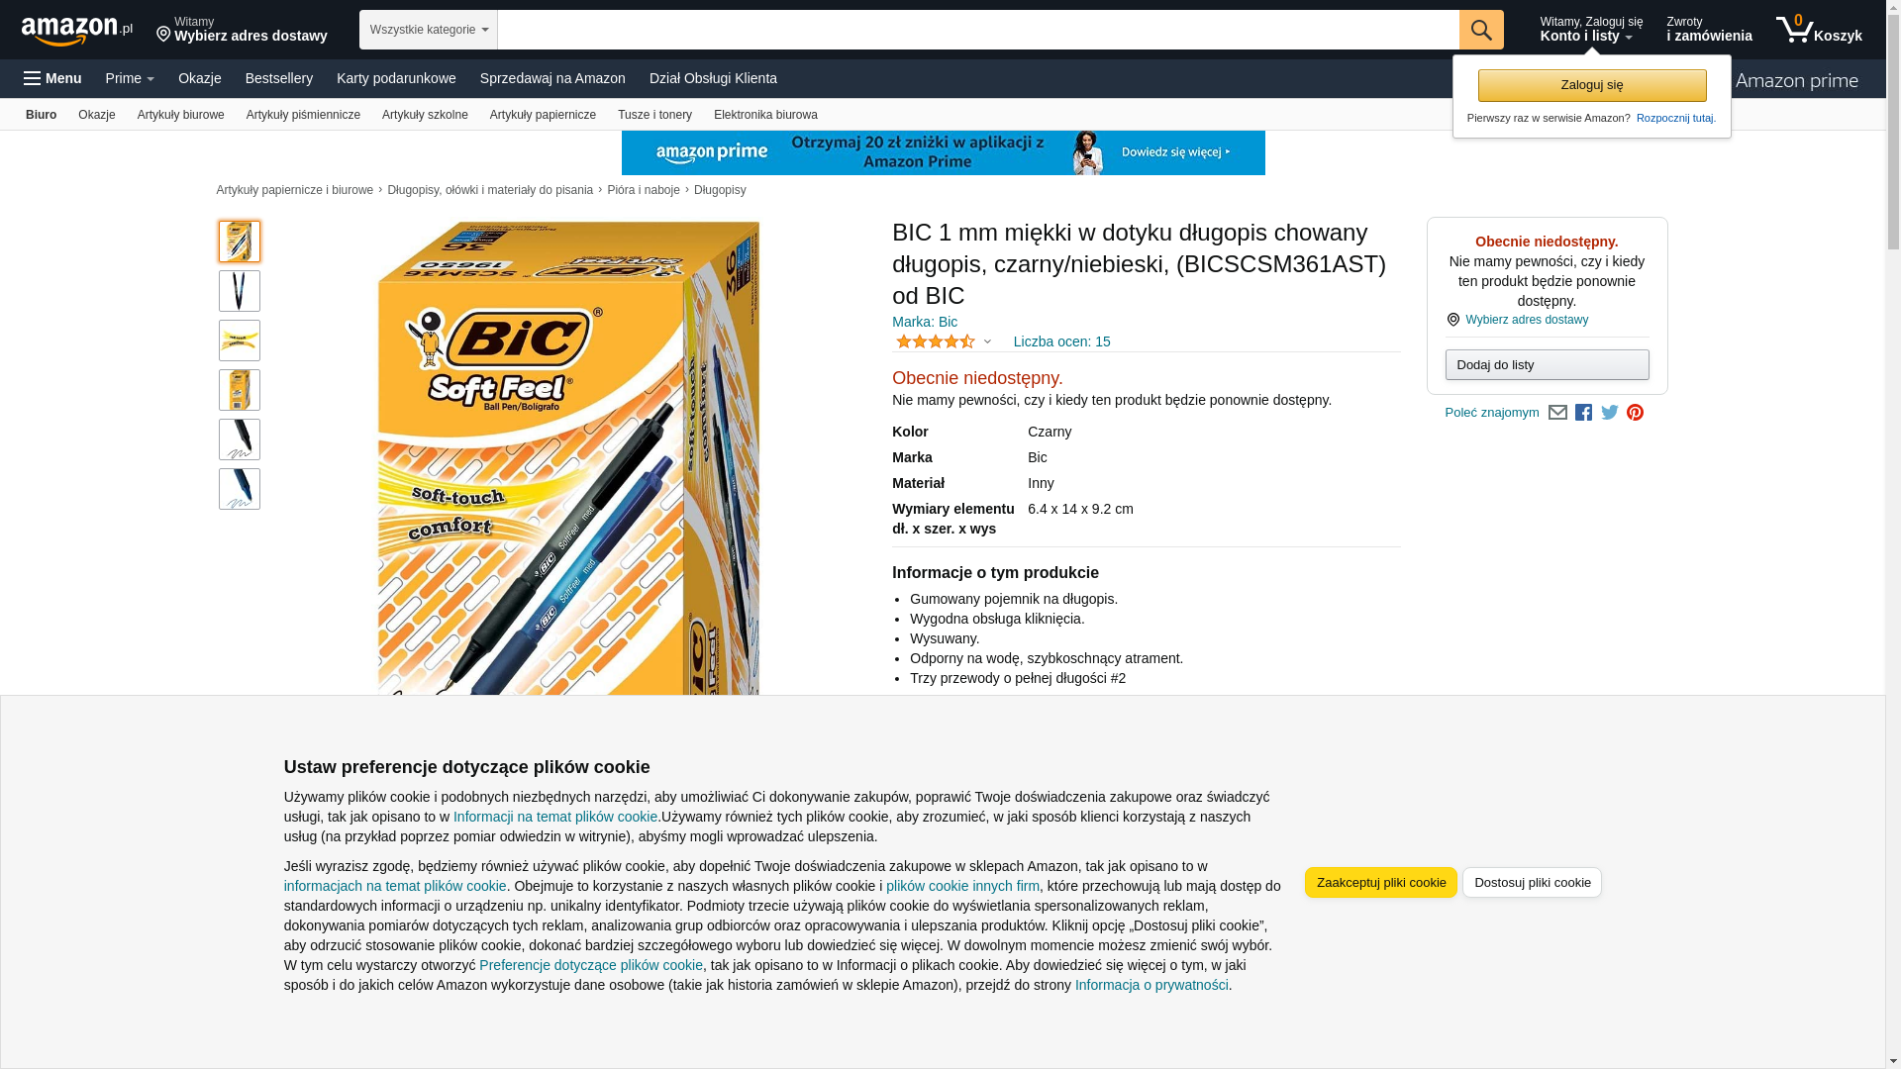Click into the main search input field
Image resolution: width=1901 pixels, height=1069 pixels.
(978, 30)
